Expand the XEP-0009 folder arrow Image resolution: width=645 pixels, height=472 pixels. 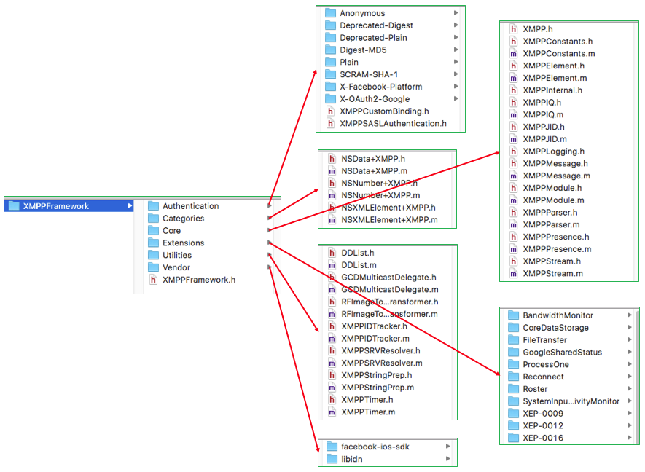(x=630, y=413)
